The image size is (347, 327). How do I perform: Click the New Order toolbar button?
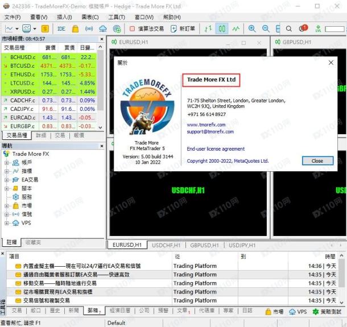coord(183,28)
